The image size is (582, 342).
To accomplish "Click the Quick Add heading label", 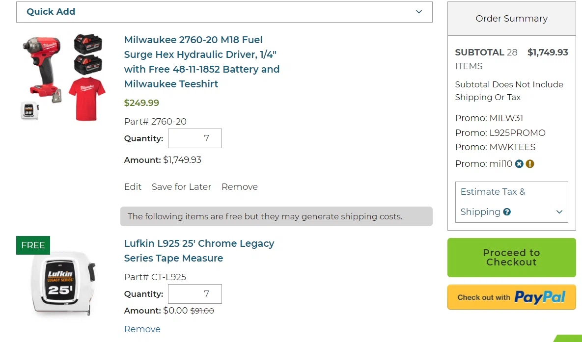I will coord(51,12).
